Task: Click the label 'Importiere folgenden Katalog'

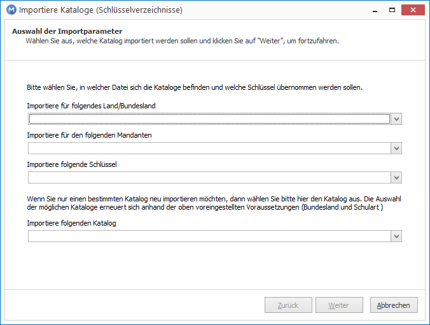Action: click(x=71, y=223)
